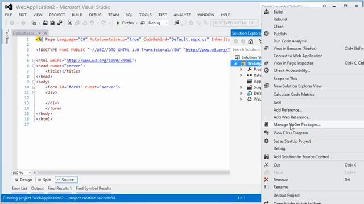Click the Copy toolbar icon
Image resolution: width=364 pixels, height=204 pixels.
pos(77,23)
